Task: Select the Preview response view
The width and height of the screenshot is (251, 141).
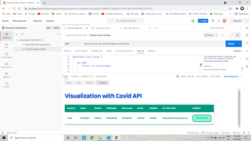Action: pos(89,83)
